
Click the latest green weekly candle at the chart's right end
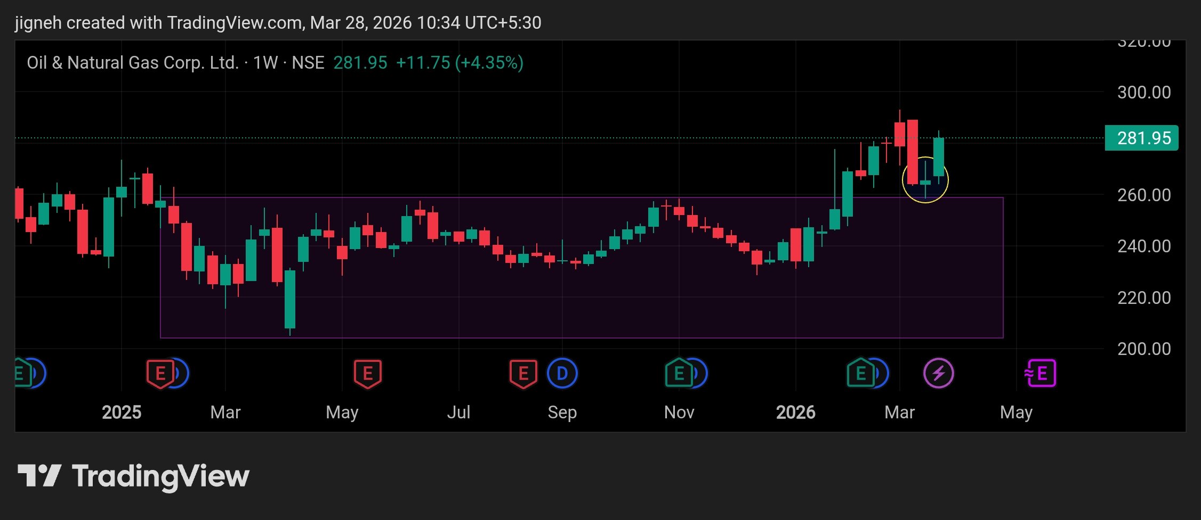(x=939, y=157)
